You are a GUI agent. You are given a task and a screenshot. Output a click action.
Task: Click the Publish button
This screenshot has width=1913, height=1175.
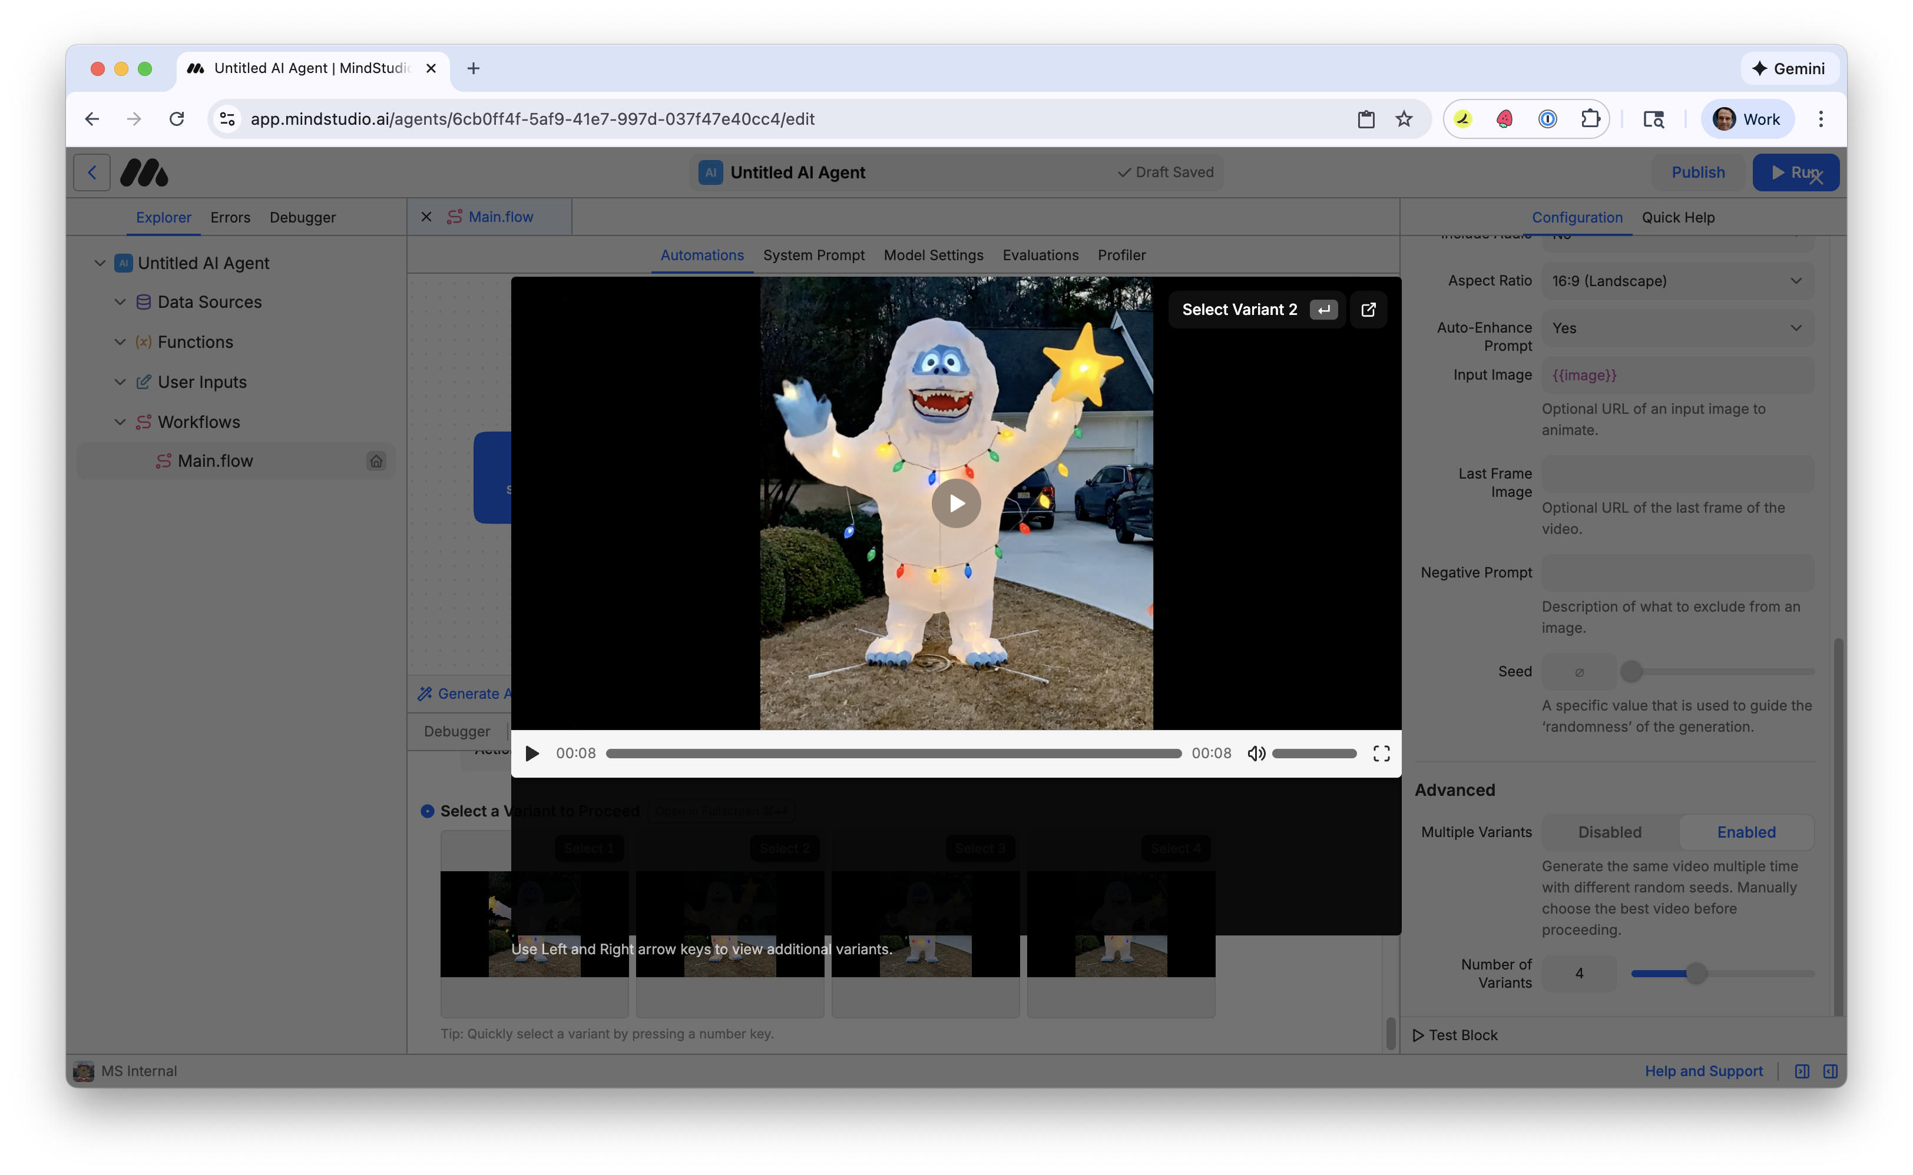tap(1697, 172)
